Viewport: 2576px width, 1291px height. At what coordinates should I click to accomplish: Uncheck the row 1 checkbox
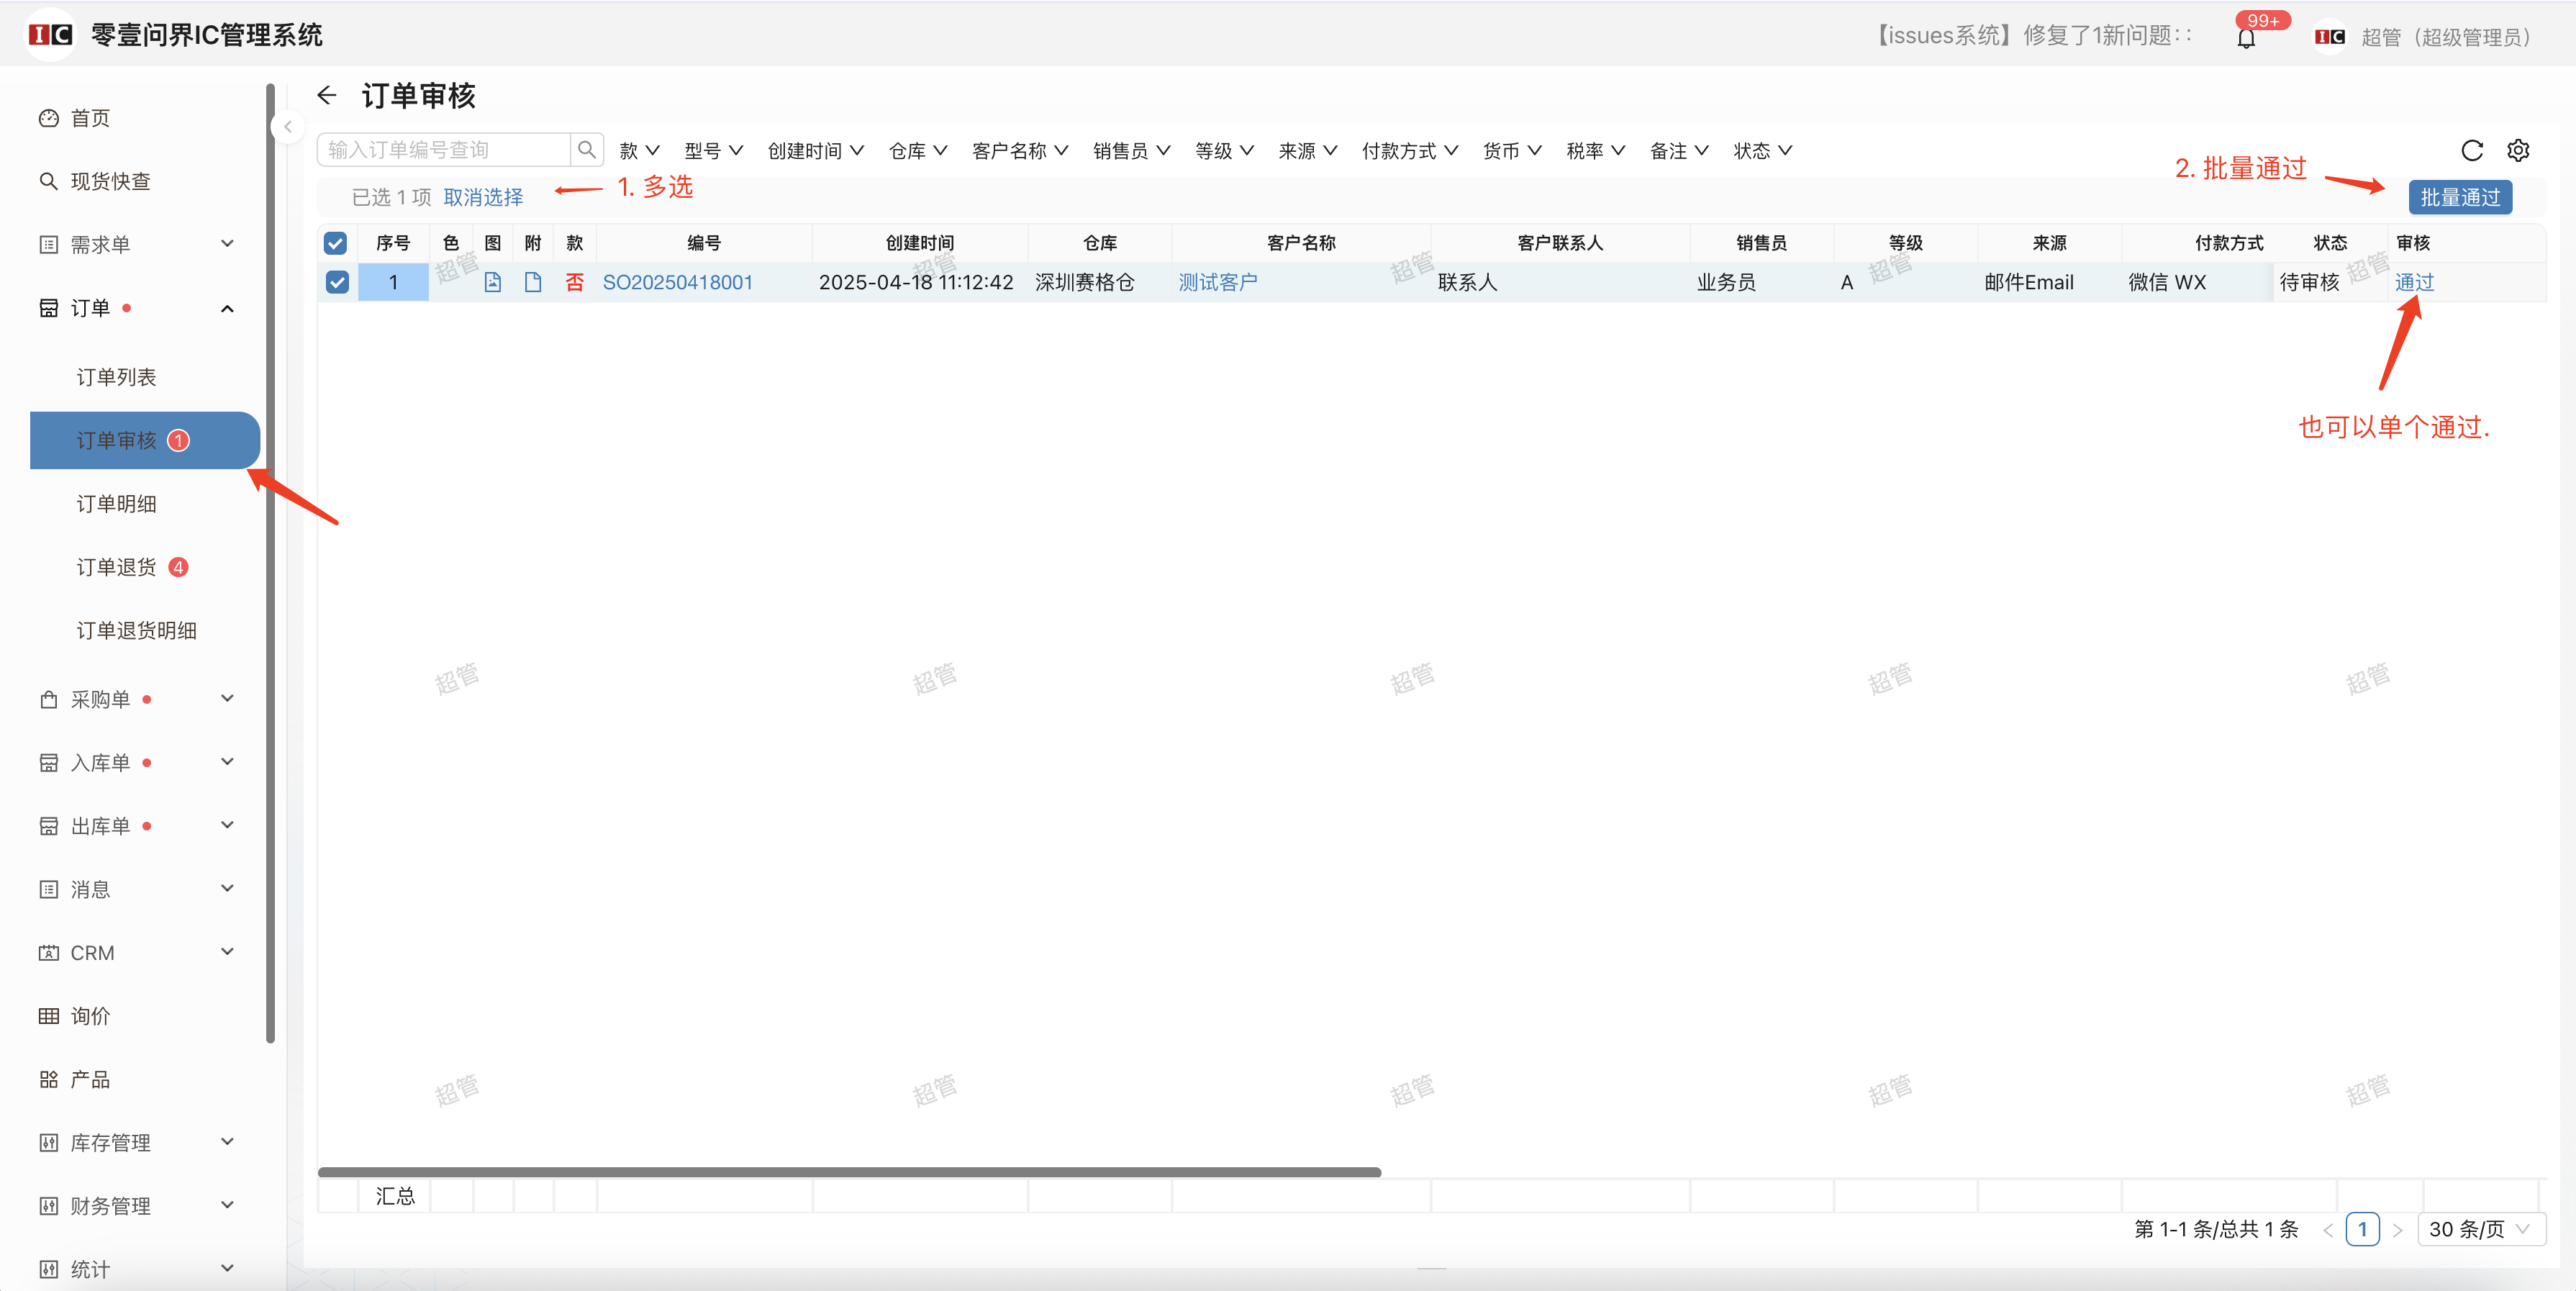point(337,282)
